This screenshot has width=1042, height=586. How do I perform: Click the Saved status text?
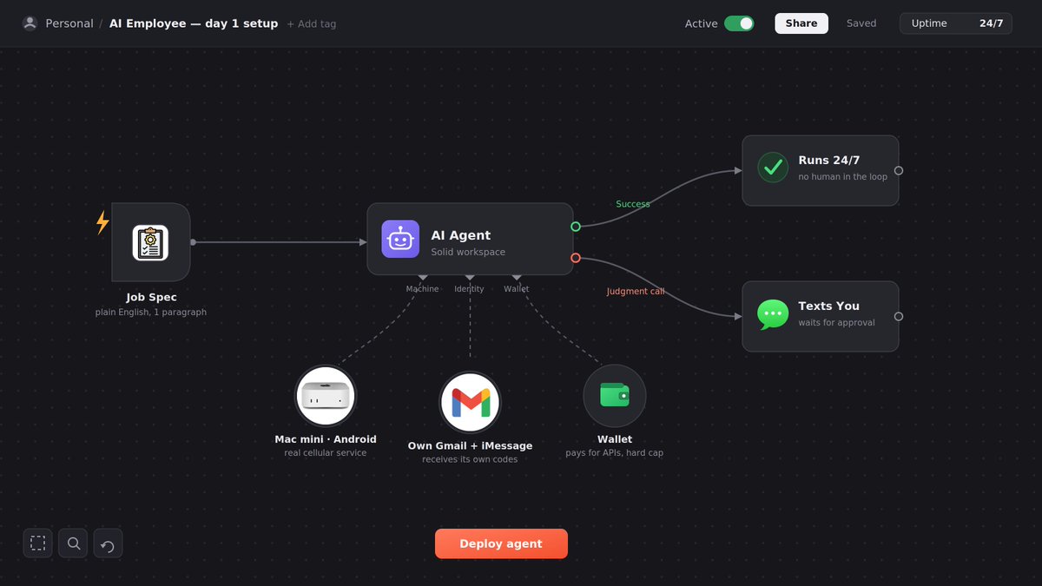(861, 23)
